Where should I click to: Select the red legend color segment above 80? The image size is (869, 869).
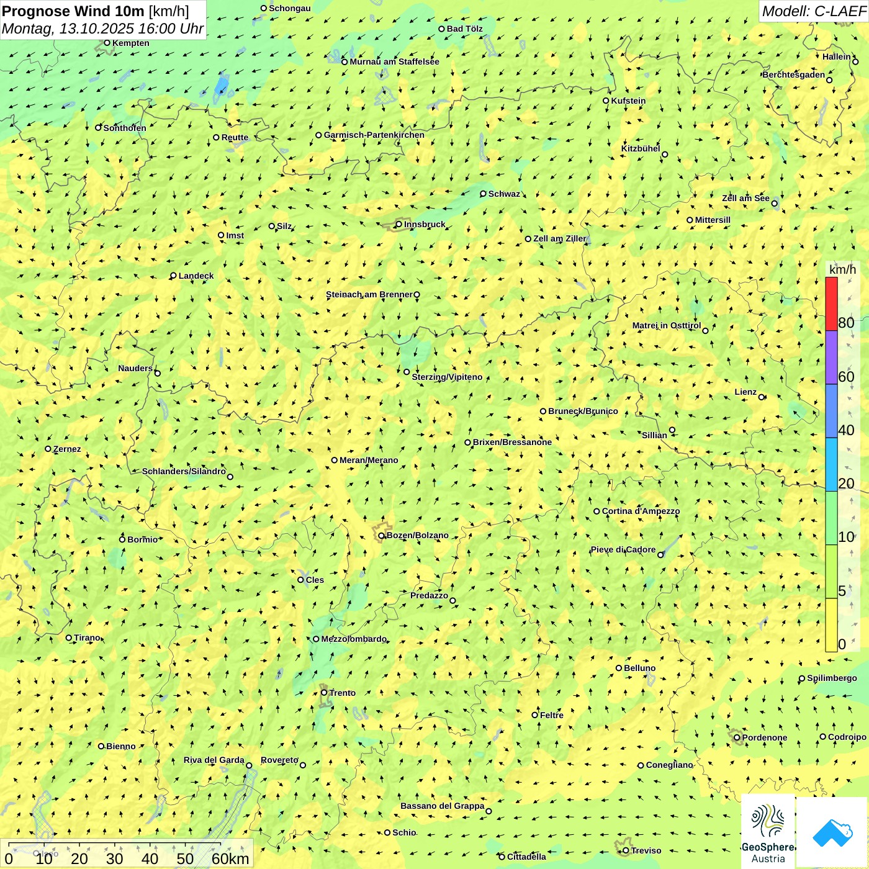tap(831, 304)
